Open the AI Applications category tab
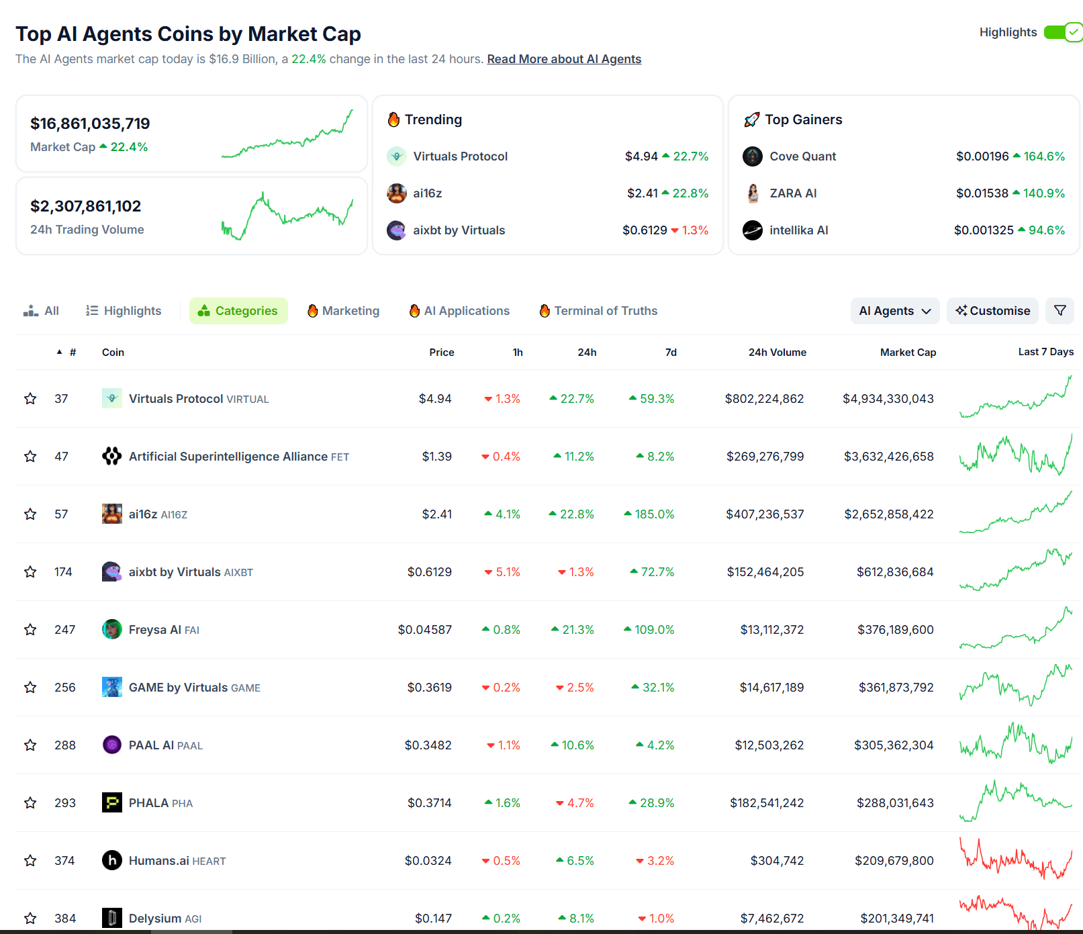This screenshot has height=934, width=1083. (x=460, y=311)
